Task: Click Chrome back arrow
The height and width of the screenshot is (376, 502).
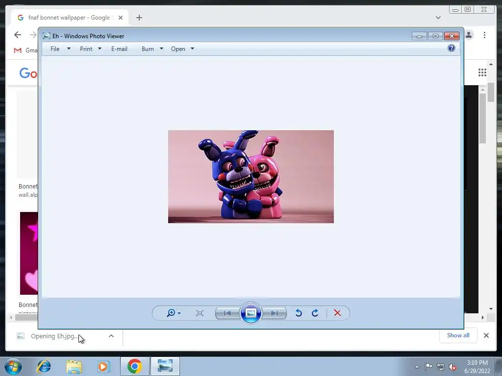Action: coord(18,35)
